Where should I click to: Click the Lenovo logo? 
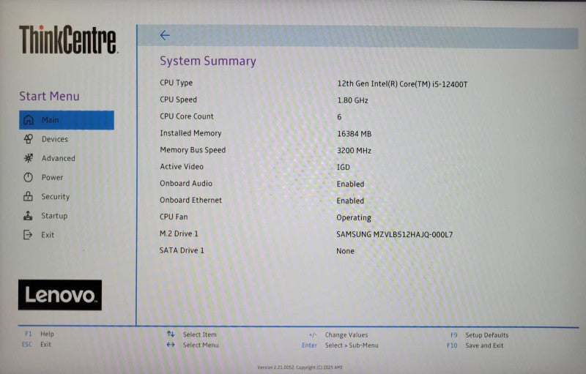pyautogui.click(x=60, y=295)
